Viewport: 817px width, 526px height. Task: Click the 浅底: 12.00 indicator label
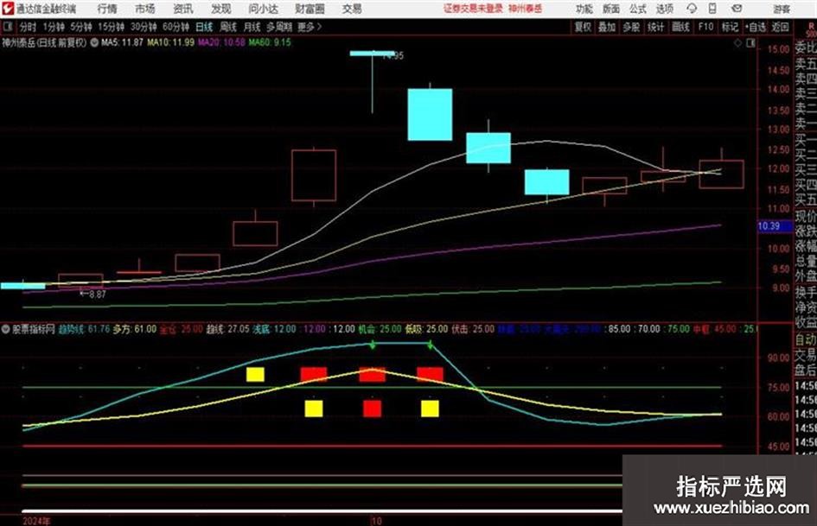(274, 329)
